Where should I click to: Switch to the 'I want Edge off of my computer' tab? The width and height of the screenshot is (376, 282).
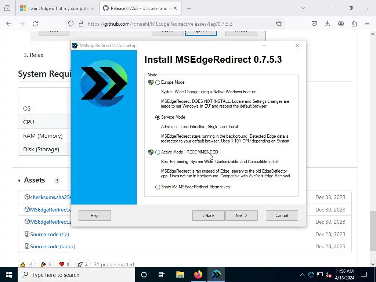point(57,8)
